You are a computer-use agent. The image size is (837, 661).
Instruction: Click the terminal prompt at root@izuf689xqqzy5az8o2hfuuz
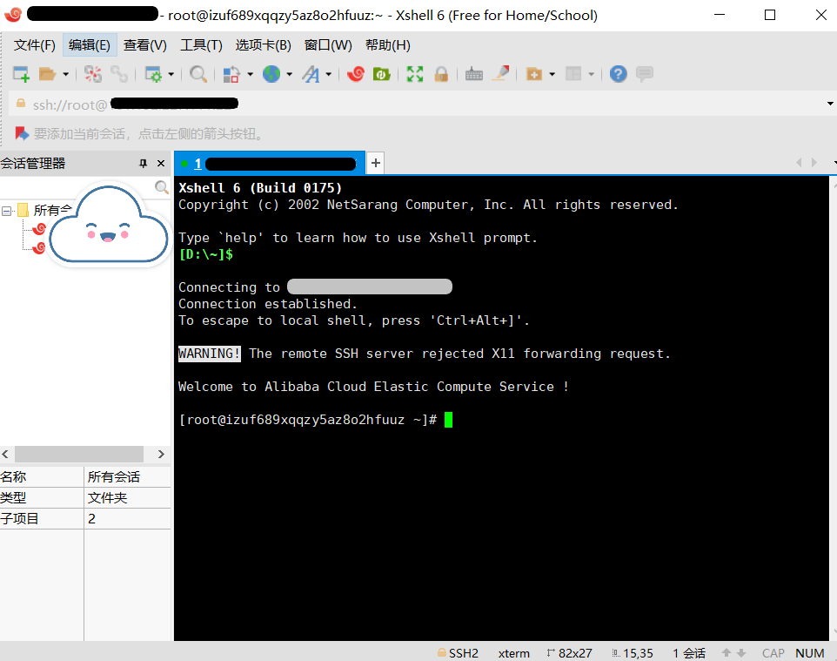308,420
